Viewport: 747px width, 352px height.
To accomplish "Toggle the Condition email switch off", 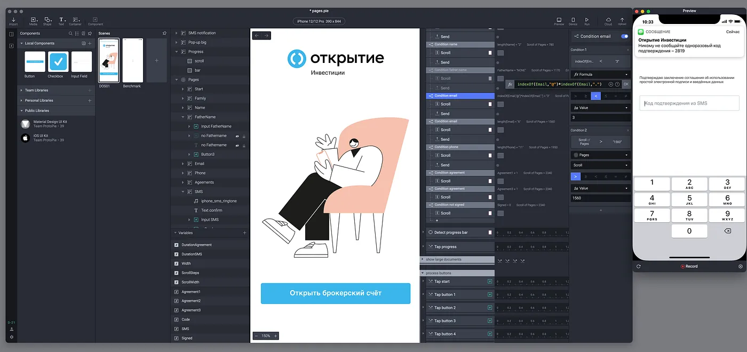I will tap(624, 36).
